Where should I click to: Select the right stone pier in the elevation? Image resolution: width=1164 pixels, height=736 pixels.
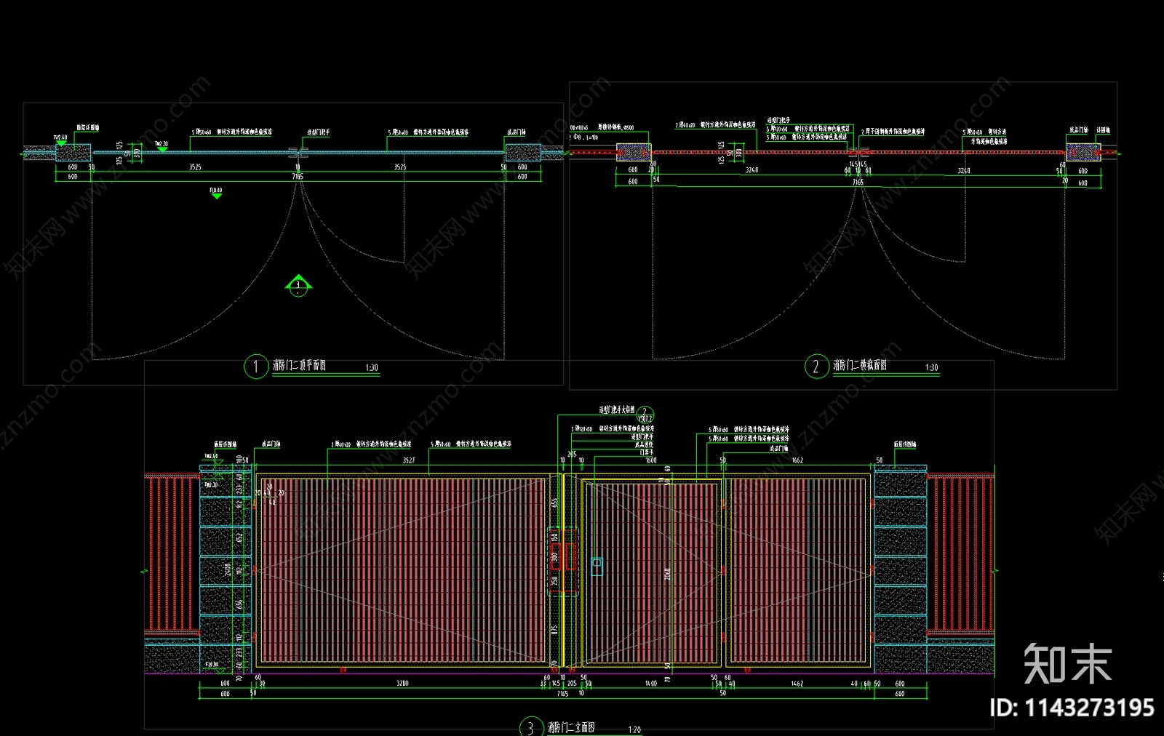tap(900, 569)
